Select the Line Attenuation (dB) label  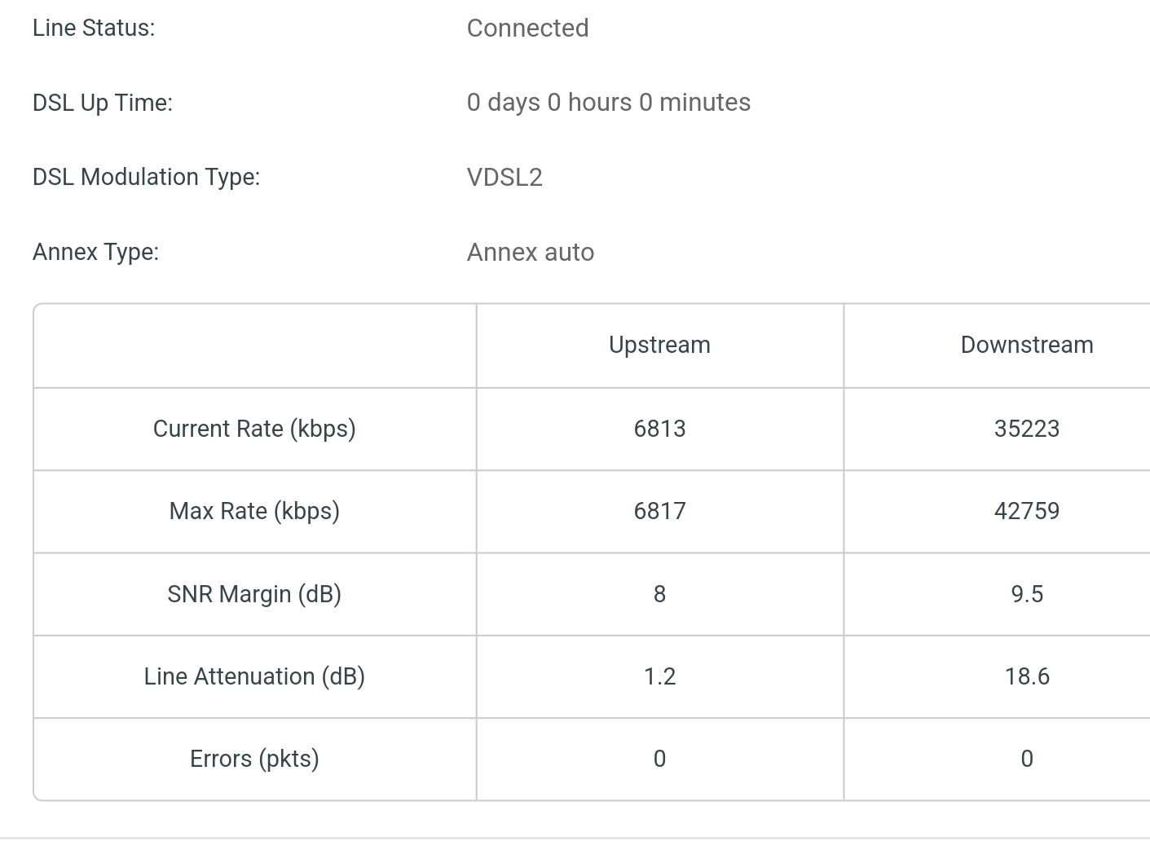[x=254, y=676]
